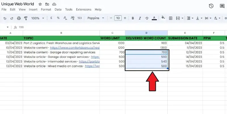Expand the name box dropdown arrow
Image resolution: width=227 pixels, height=114 pixels.
(8, 27)
